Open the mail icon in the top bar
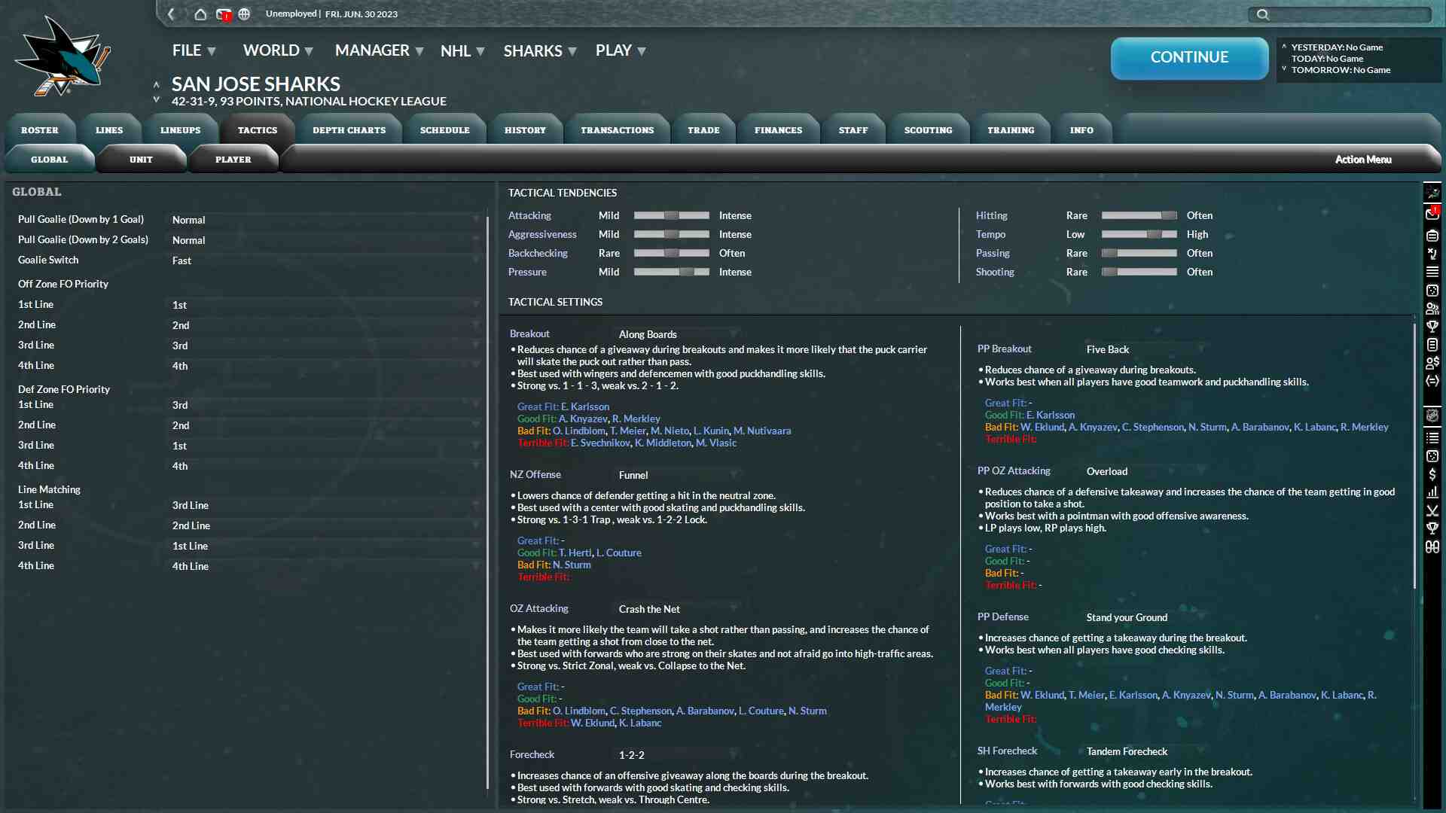This screenshot has height=813, width=1446. (x=223, y=14)
